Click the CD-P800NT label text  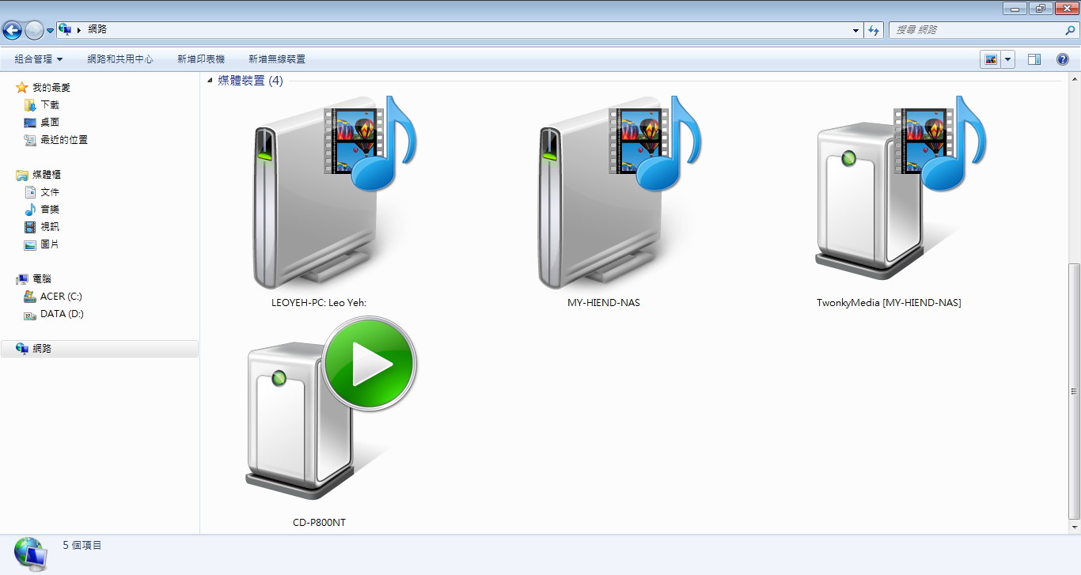(319, 523)
